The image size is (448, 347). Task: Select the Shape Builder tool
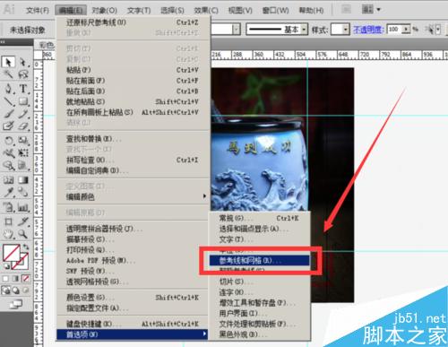[8, 165]
